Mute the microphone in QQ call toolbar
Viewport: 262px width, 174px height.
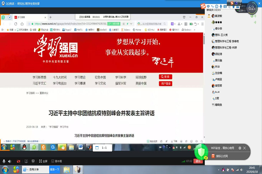pos(4,161)
